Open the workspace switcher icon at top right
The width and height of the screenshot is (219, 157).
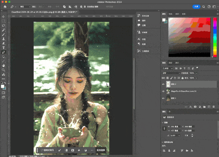(214, 7)
